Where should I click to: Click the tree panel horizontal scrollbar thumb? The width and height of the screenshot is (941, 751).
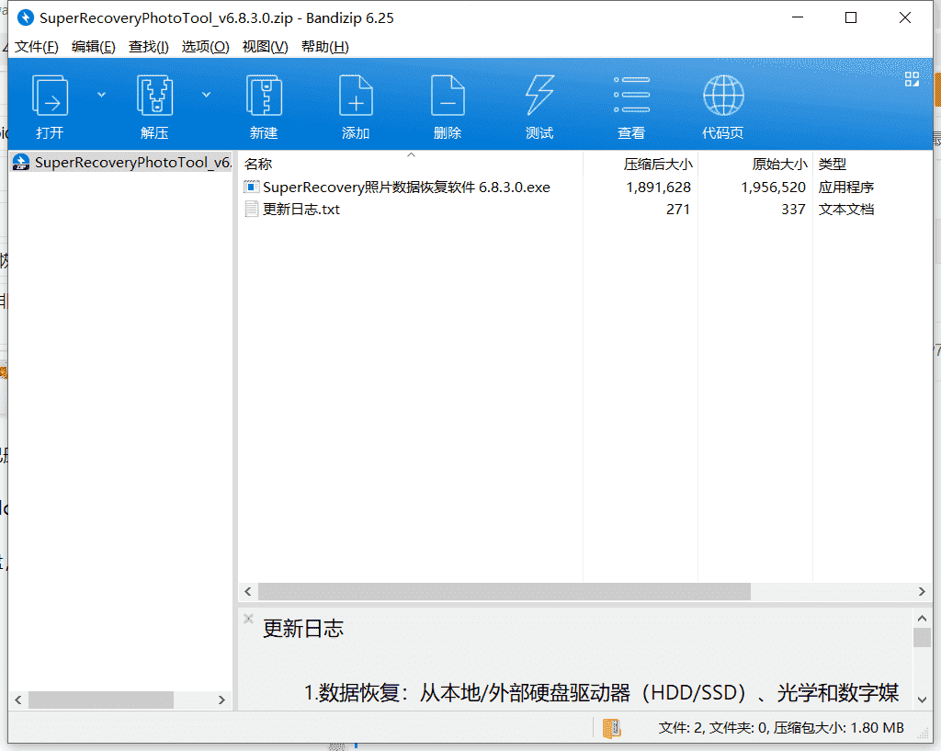101,700
